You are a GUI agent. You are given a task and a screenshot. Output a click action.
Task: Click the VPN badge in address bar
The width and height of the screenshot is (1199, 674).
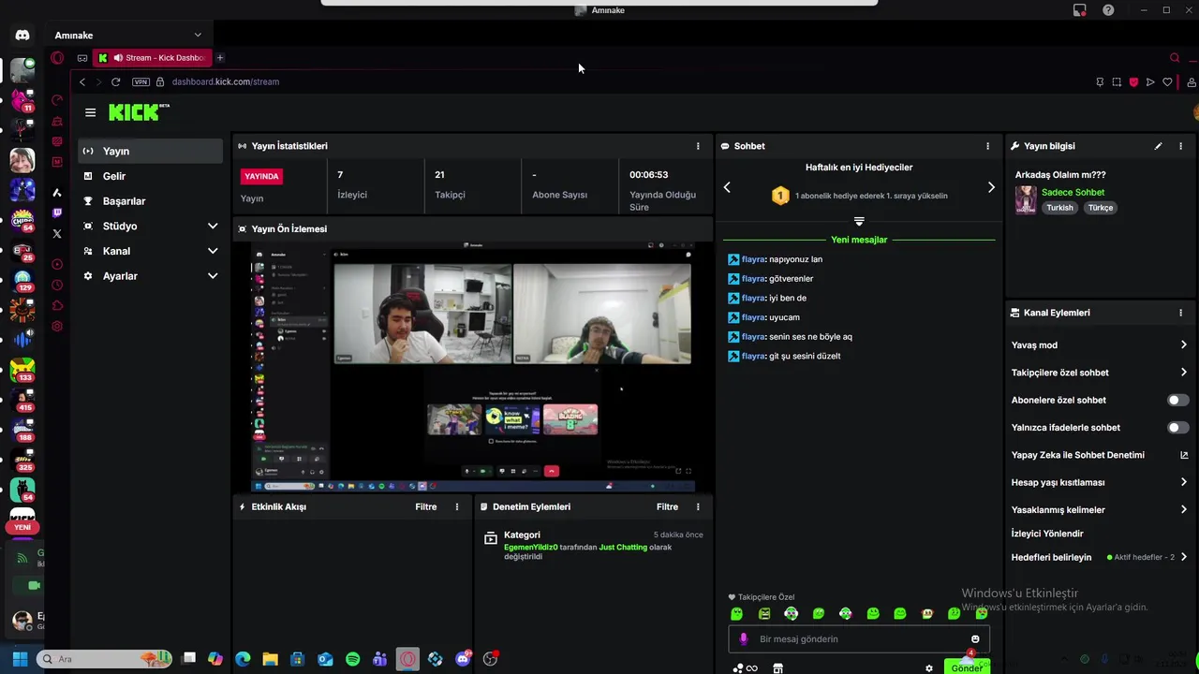141,81
